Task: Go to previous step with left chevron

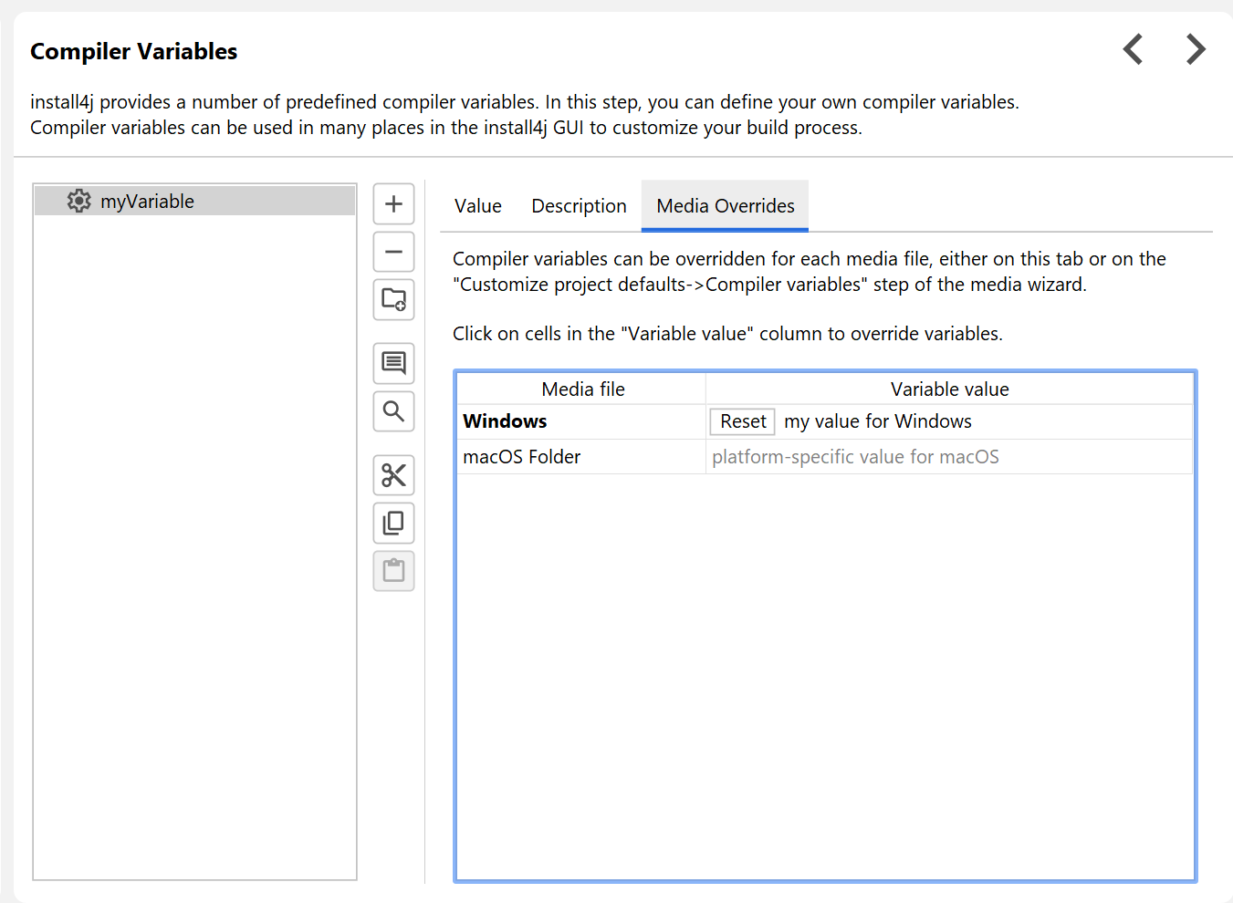Action: pyautogui.click(x=1133, y=49)
